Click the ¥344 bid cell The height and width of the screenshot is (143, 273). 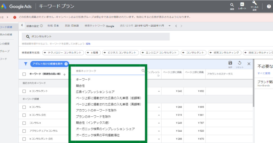point(179,131)
